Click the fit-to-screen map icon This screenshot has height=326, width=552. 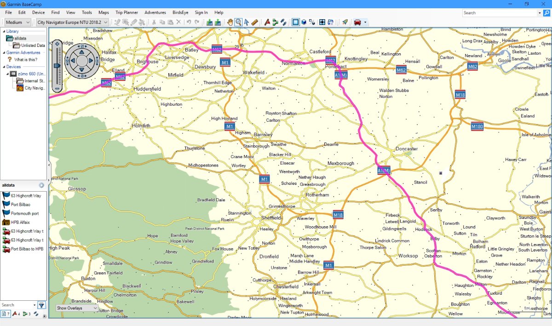click(x=322, y=22)
